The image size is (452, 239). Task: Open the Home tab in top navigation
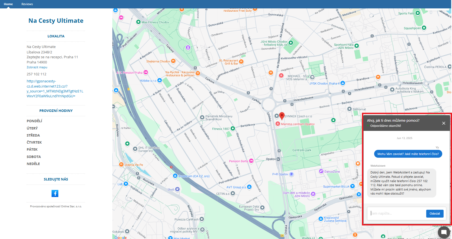8,4
